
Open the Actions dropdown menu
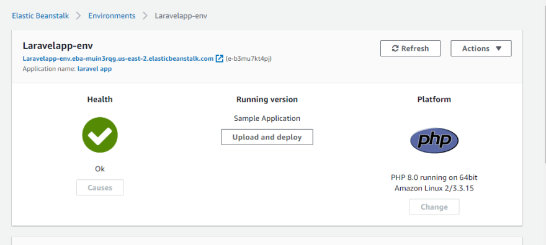pos(481,48)
